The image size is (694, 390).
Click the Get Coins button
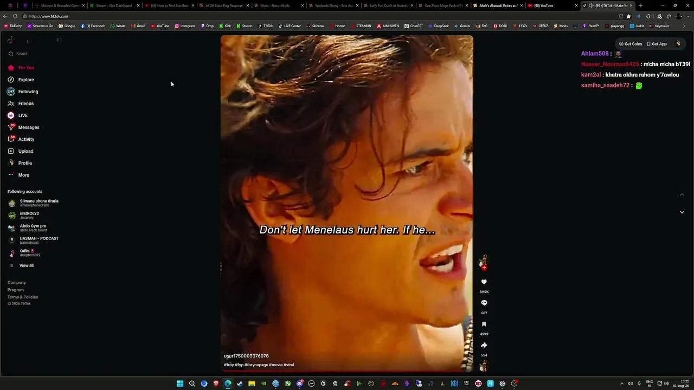(x=631, y=44)
